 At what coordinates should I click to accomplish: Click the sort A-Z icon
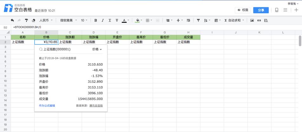(206, 20)
